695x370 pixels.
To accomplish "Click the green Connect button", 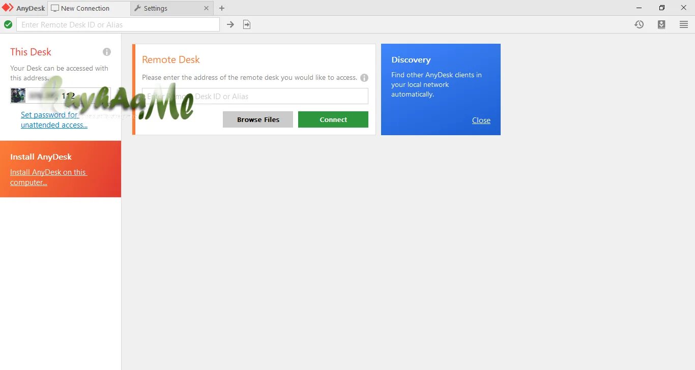I will pyautogui.click(x=333, y=119).
